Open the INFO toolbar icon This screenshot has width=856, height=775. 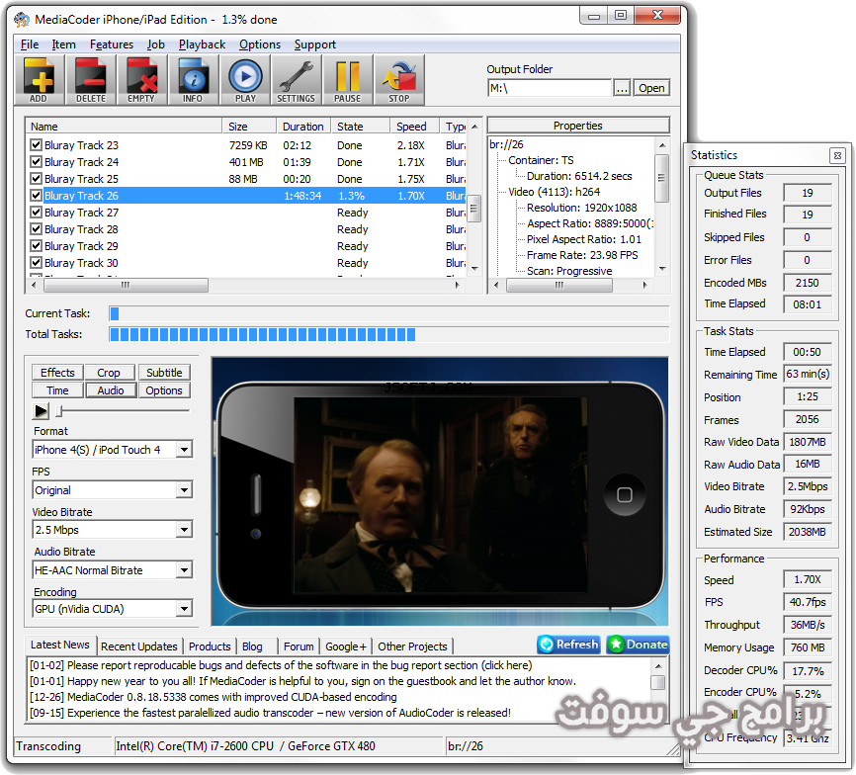tap(193, 80)
